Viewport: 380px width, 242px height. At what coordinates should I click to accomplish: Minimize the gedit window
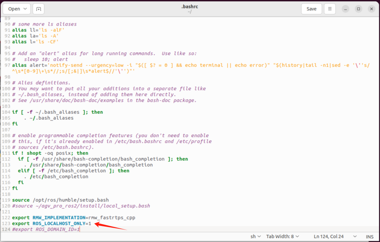click(x=345, y=9)
